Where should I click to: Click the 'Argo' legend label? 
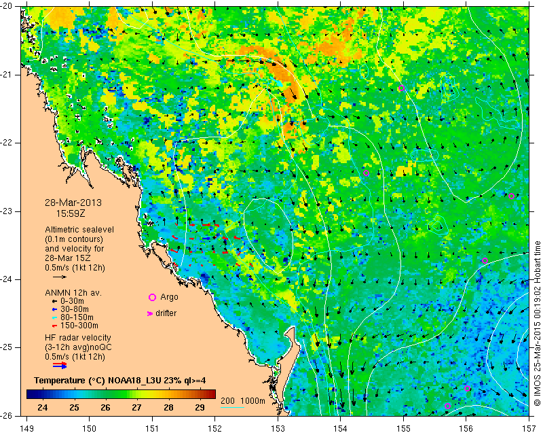(169, 297)
